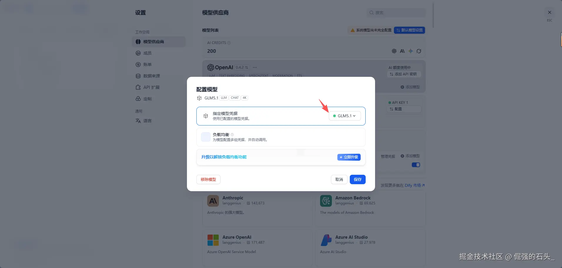Click the CHAT tag under 配置模型

235,98
